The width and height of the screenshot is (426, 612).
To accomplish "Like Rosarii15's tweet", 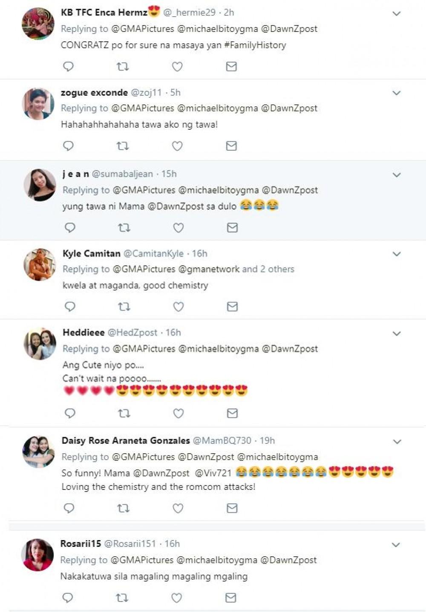I will 177,598.
